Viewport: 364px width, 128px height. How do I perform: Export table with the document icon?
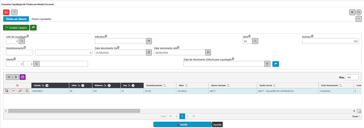coord(16,77)
